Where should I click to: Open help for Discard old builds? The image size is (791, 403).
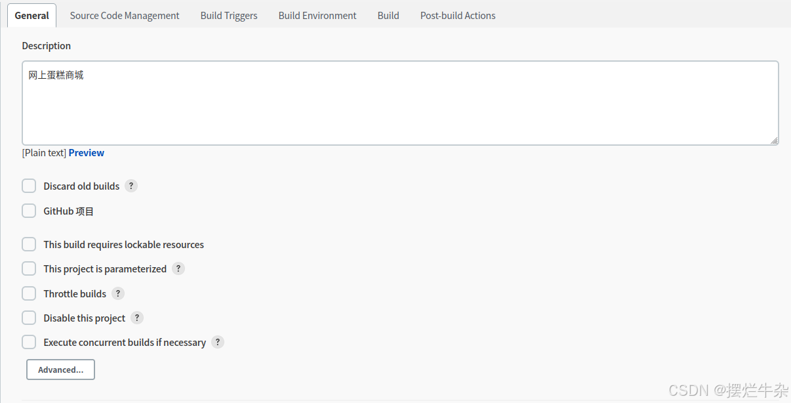[131, 186]
